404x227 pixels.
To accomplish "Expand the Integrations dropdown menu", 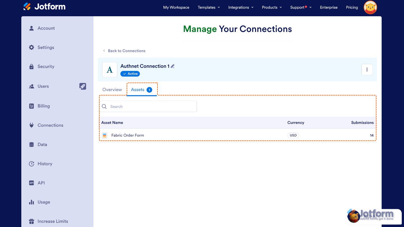I will tap(241, 7).
